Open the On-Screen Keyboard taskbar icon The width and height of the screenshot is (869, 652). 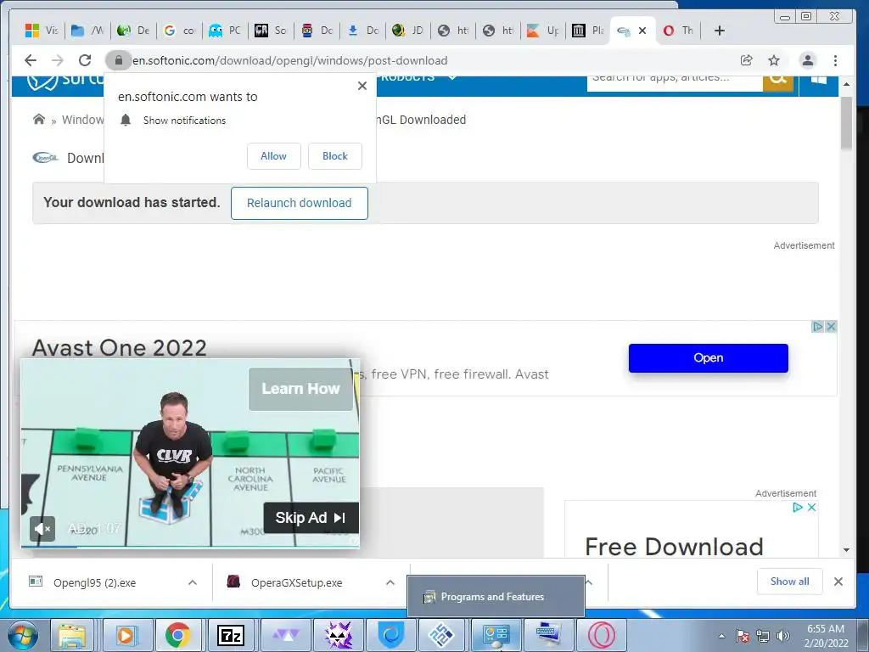click(547, 635)
